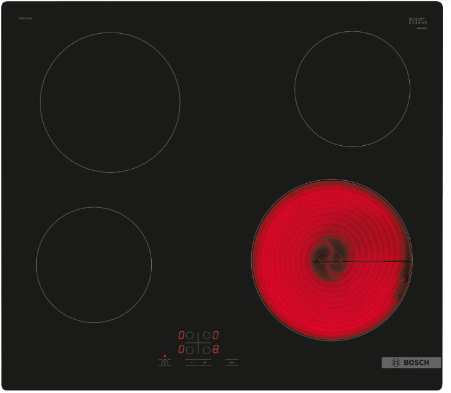Select the front-right zone selector circle
This screenshot has height=393, width=451.
[207, 350]
